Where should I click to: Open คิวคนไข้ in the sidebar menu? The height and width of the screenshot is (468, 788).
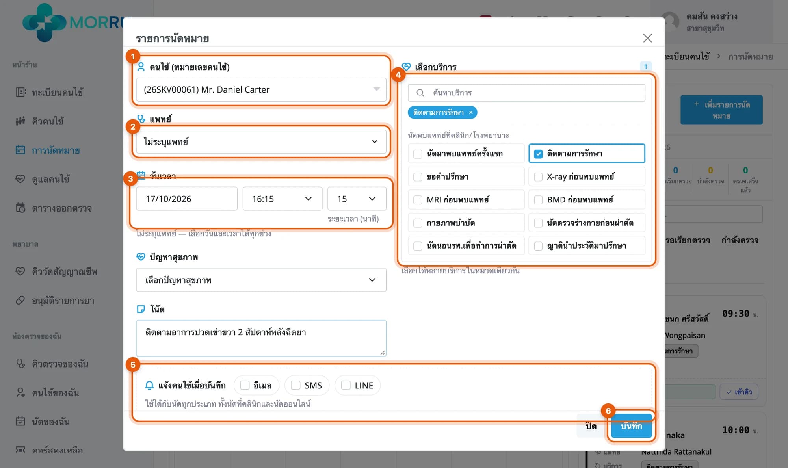[48, 121]
